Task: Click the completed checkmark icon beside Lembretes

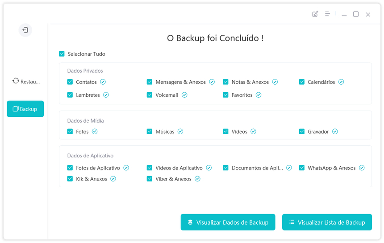Action: tap(106, 95)
